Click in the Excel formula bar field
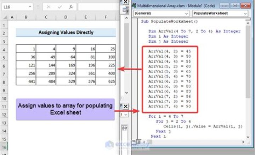The image size is (255, 155). 99,7
